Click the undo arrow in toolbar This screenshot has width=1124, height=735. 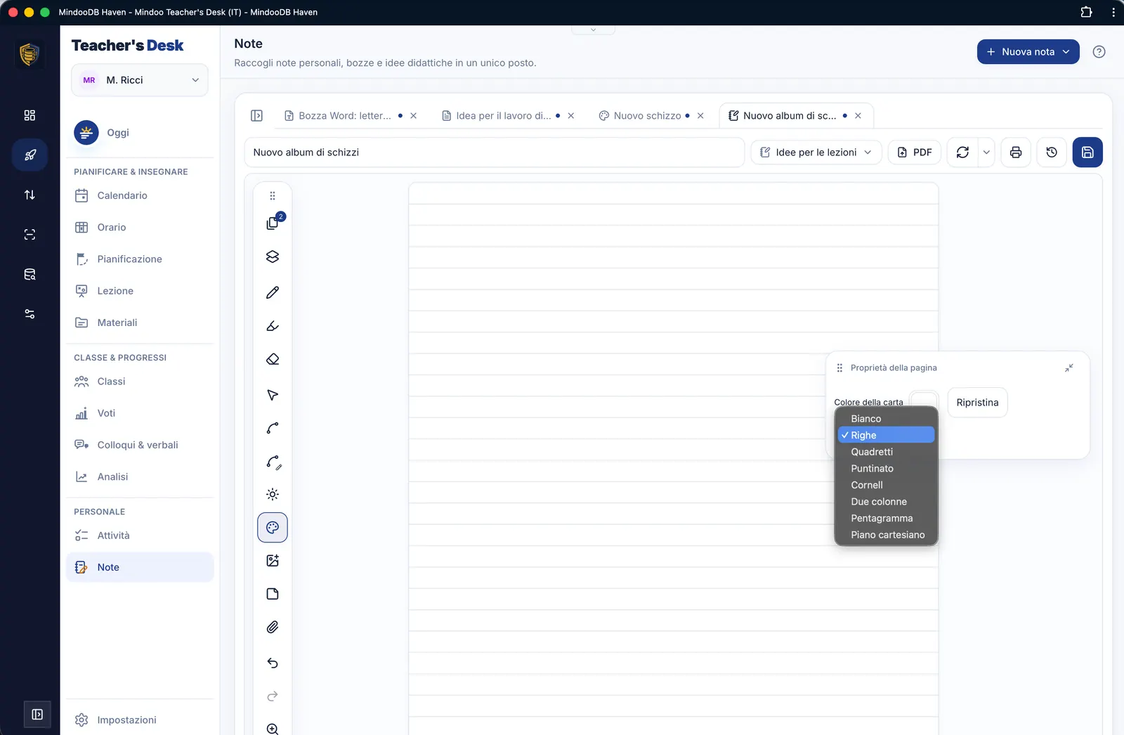tap(273, 663)
